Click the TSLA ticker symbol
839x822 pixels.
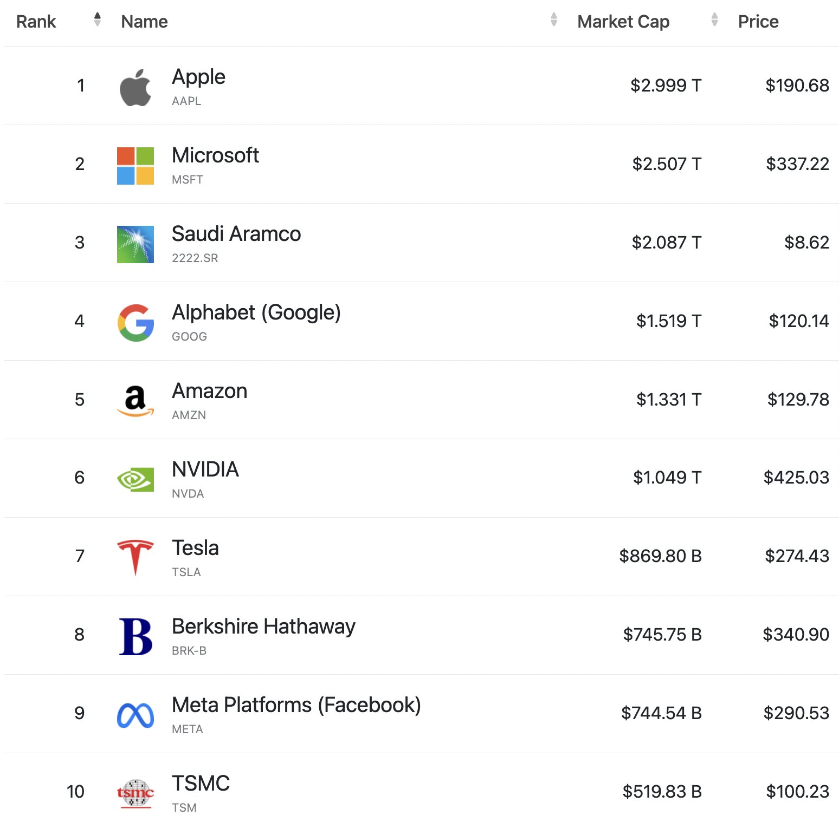tap(186, 572)
